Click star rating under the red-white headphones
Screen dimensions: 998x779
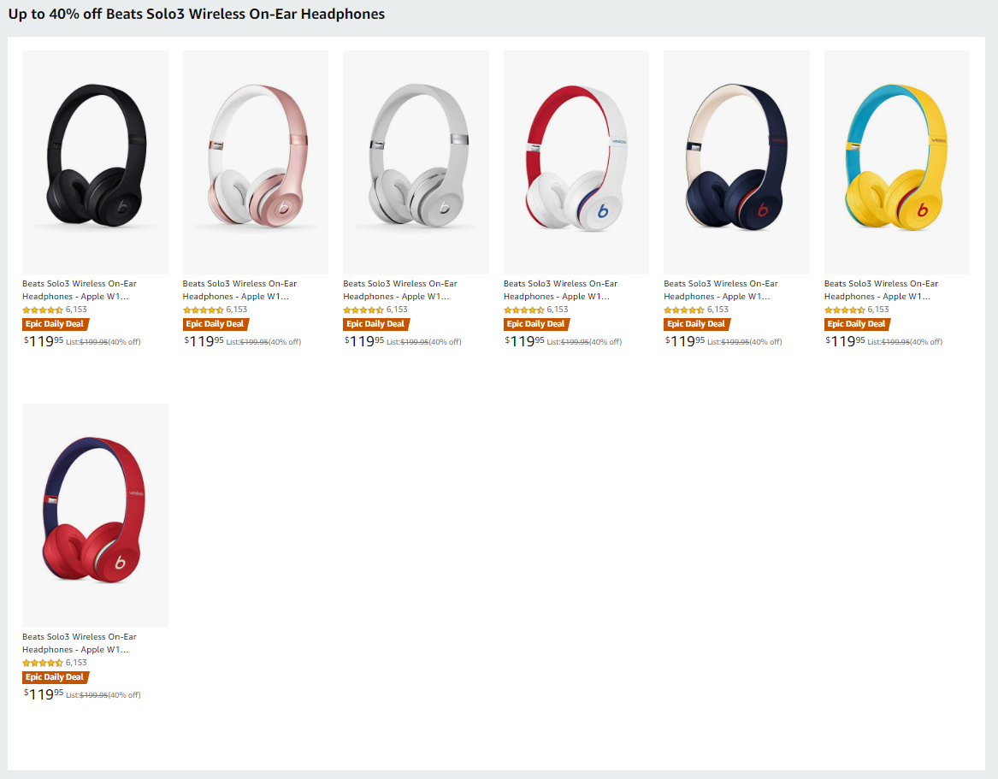tap(524, 310)
